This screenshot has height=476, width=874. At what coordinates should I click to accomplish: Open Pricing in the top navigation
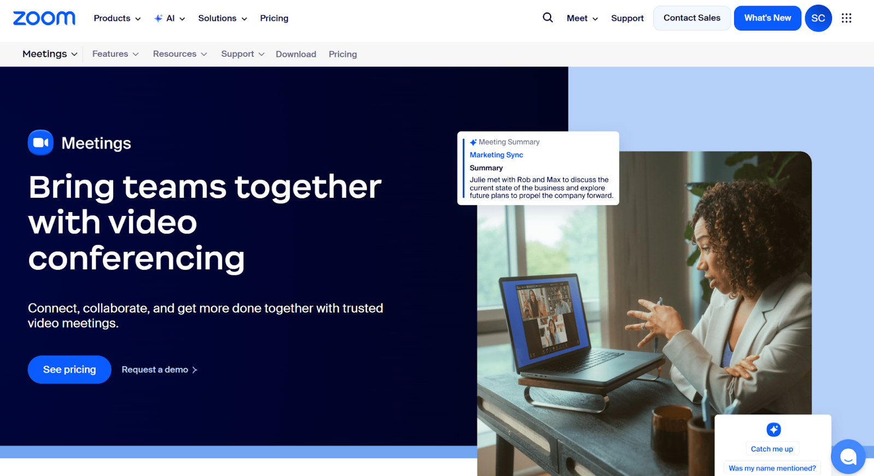(x=274, y=18)
